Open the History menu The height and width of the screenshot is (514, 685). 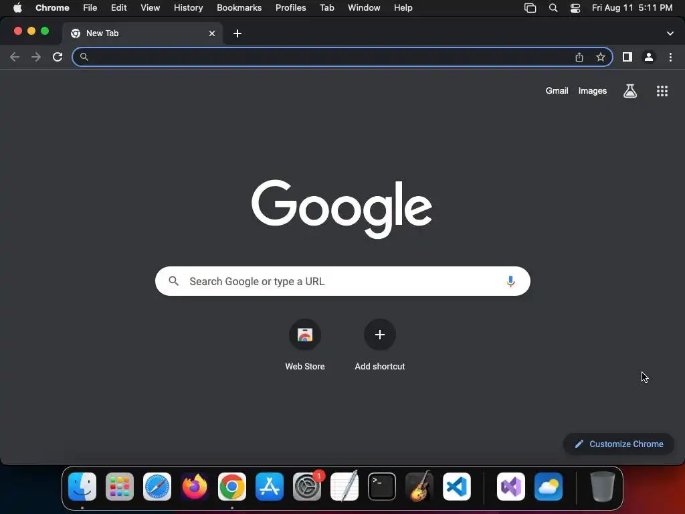tap(188, 8)
